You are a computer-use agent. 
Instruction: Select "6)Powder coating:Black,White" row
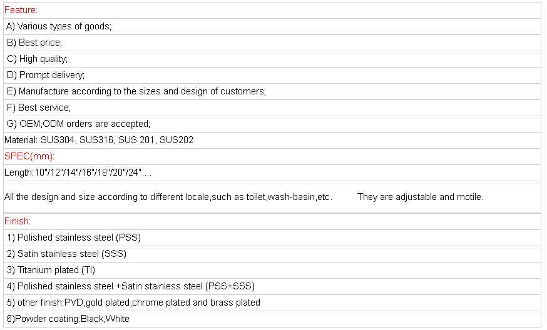pyautogui.click(x=68, y=319)
